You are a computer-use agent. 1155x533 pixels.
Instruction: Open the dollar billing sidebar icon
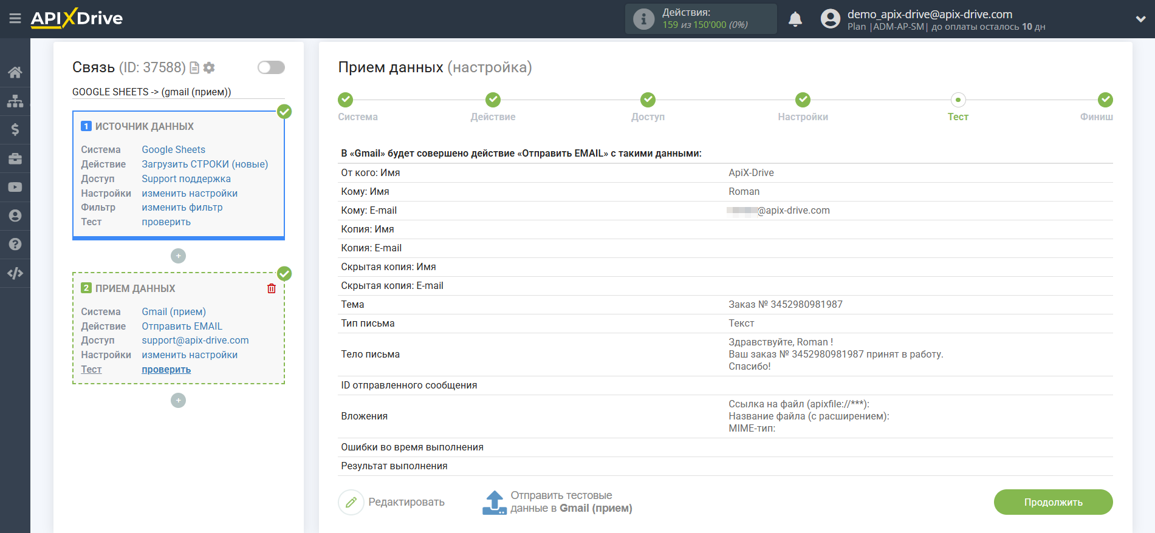(x=15, y=129)
